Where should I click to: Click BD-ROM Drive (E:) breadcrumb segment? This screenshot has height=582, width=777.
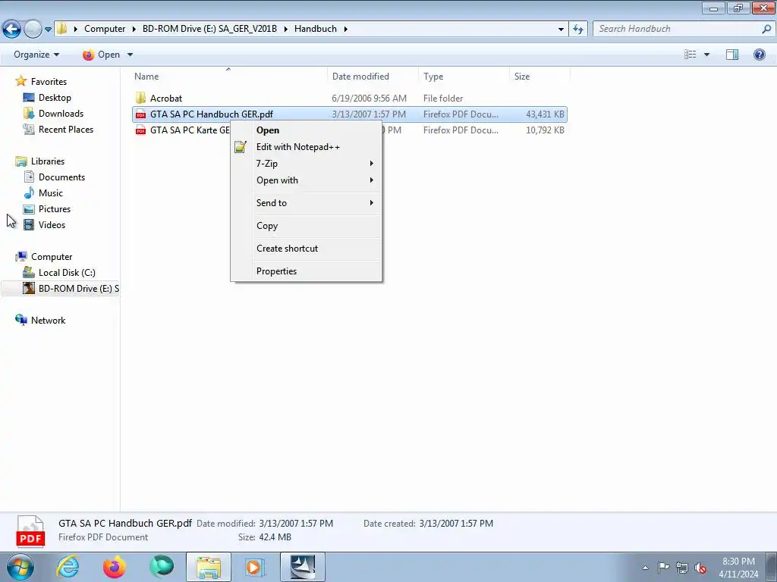pos(209,29)
